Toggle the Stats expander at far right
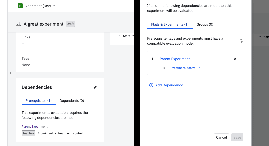Viewport: 269px width, 146px height. click(260, 37)
